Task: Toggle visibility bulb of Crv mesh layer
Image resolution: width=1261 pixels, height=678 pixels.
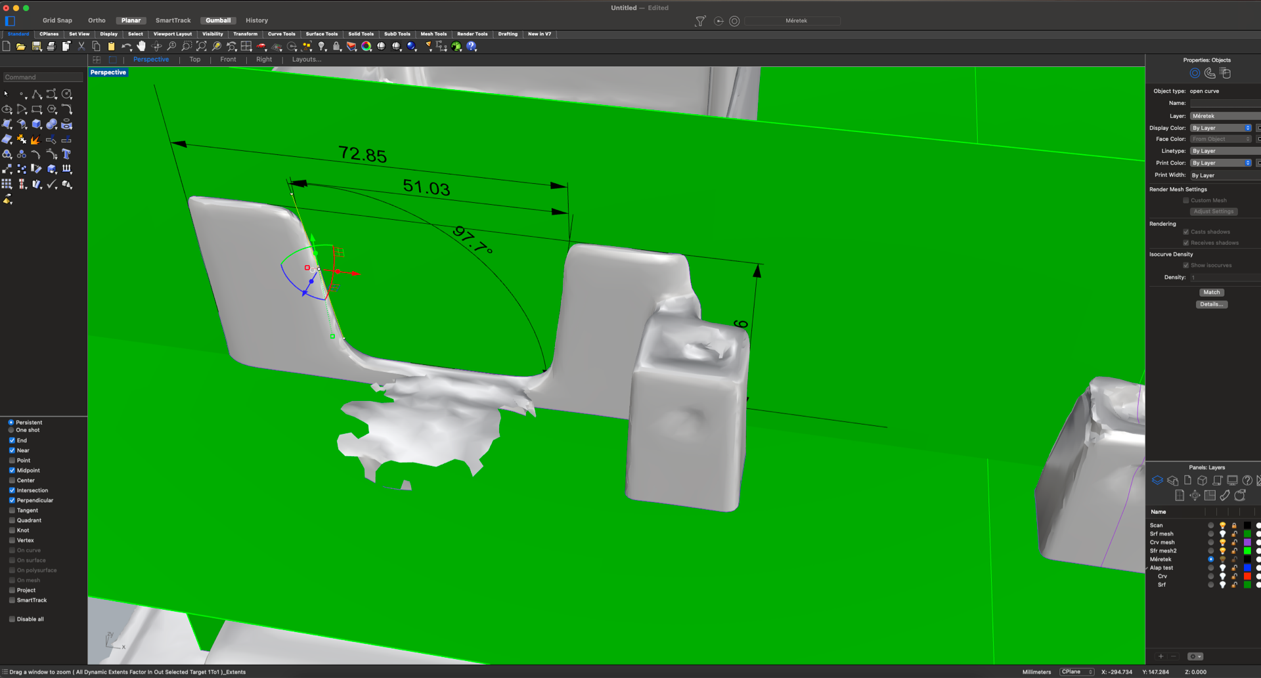Action: (x=1222, y=543)
